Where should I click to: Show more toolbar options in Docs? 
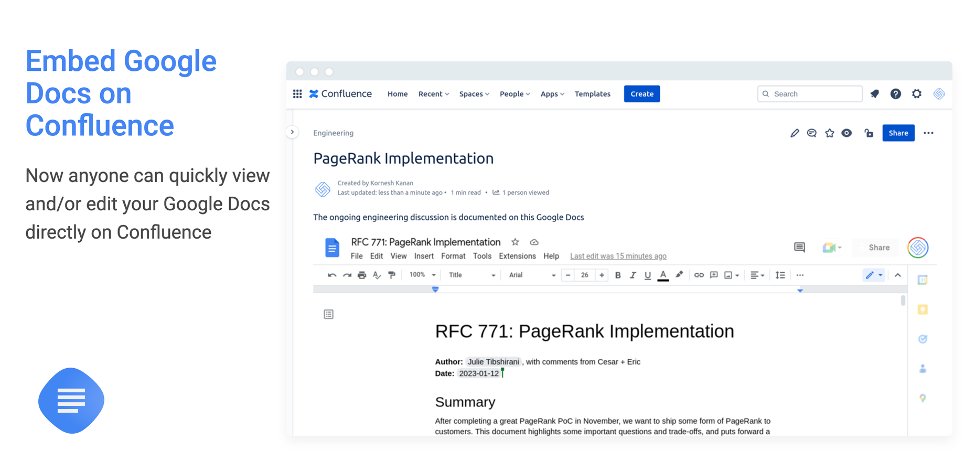(x=800, y=275)
